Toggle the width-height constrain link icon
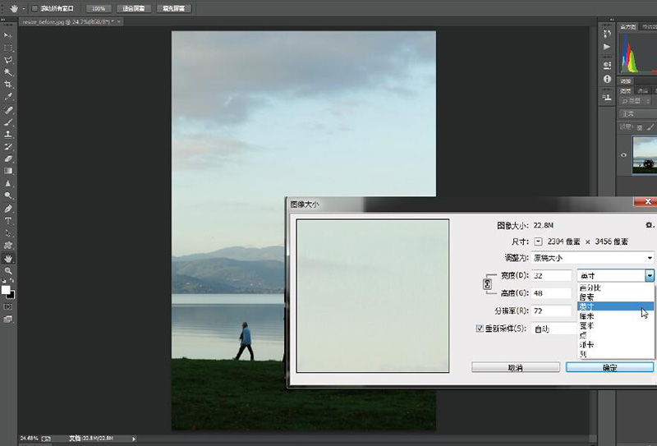657x446 pixels. [x=487, y=284]
